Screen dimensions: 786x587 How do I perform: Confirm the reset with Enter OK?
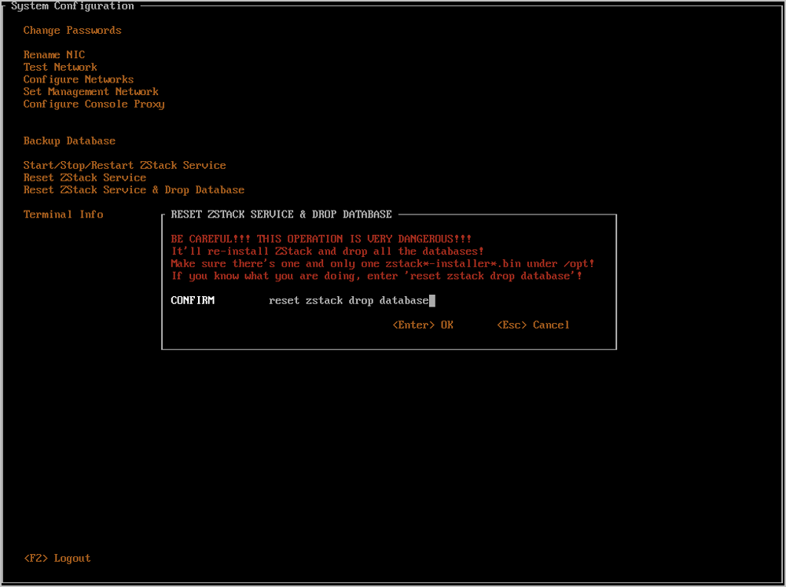pyautogui.click(x=423, y=325)
